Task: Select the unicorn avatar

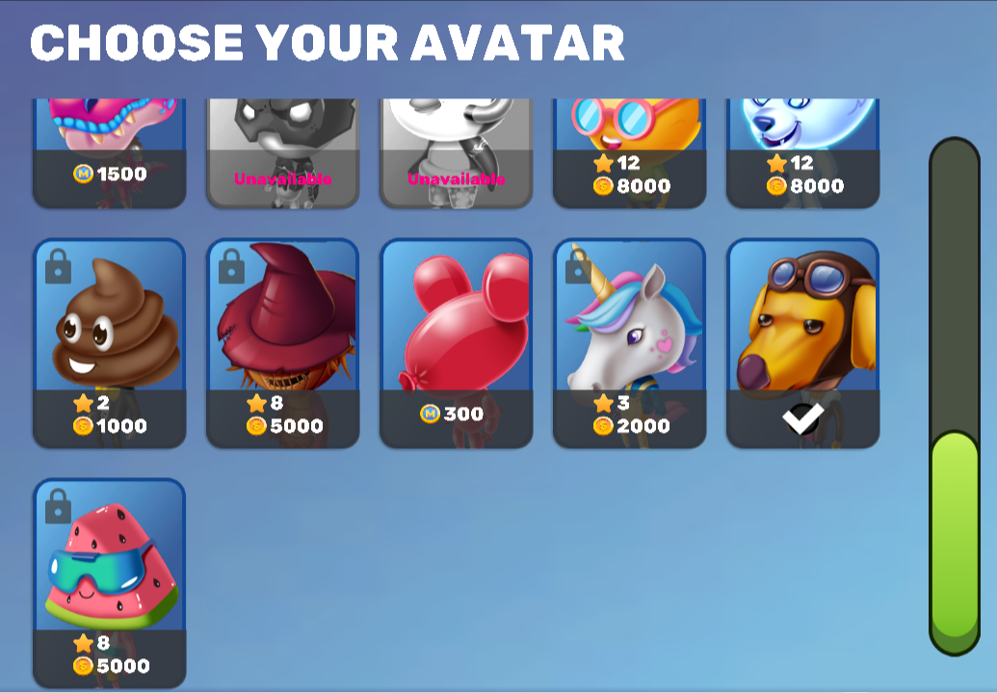Action: point(629,344)
